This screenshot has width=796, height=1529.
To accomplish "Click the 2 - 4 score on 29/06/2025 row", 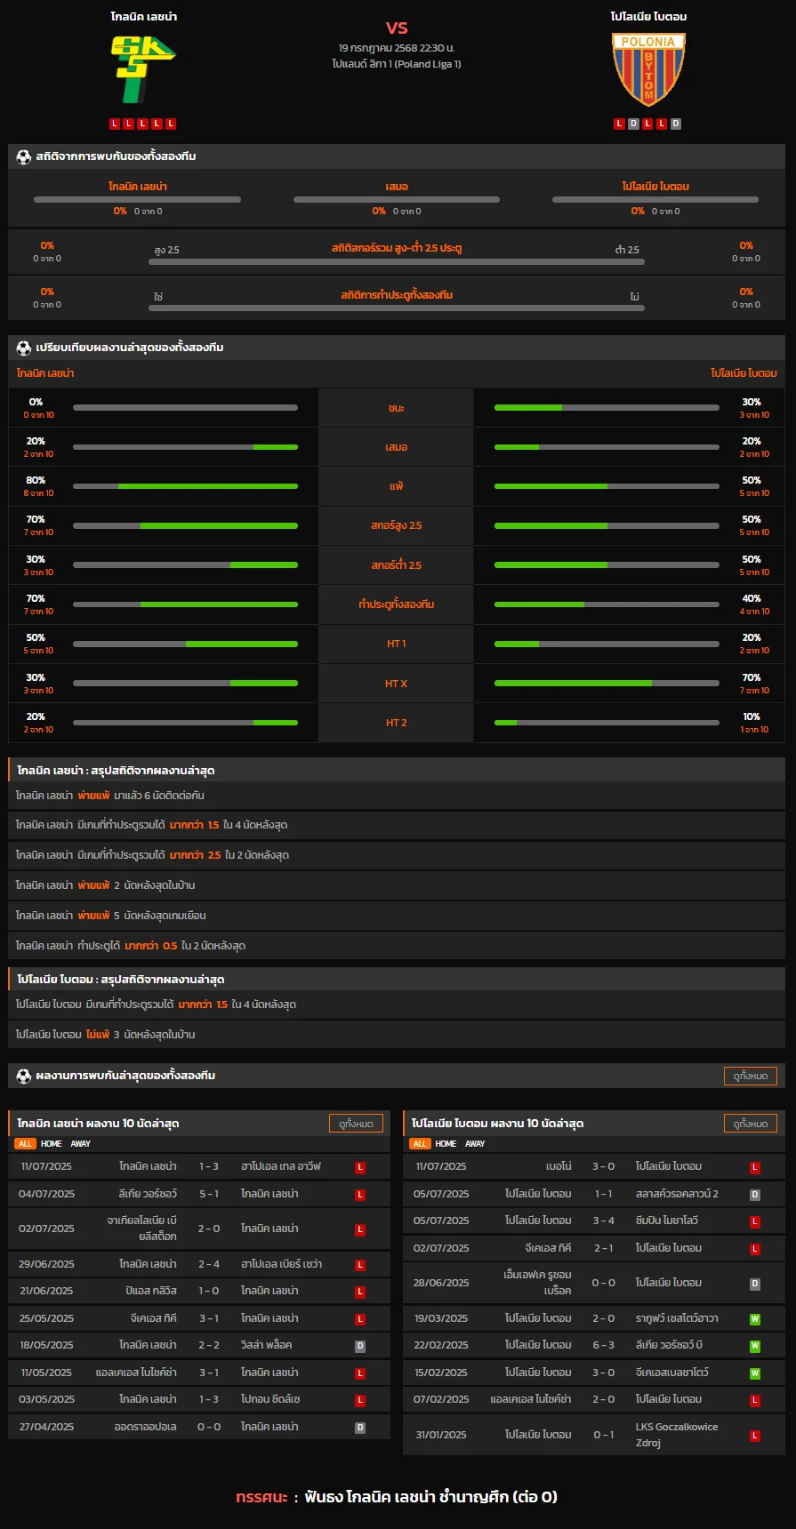I will tap(209, 1264).
